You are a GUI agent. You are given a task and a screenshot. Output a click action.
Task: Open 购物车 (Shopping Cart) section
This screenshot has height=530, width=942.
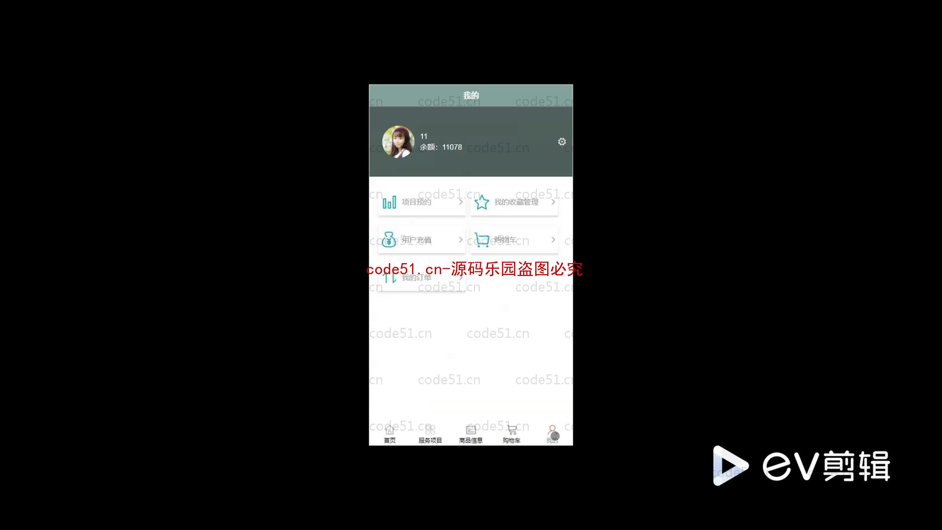coord(514,240)
